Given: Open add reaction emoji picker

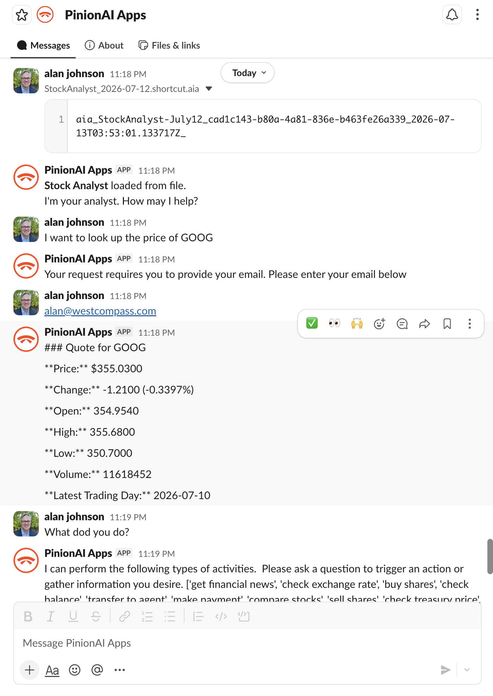Looking at the screenshot, I should coord(380,323).
